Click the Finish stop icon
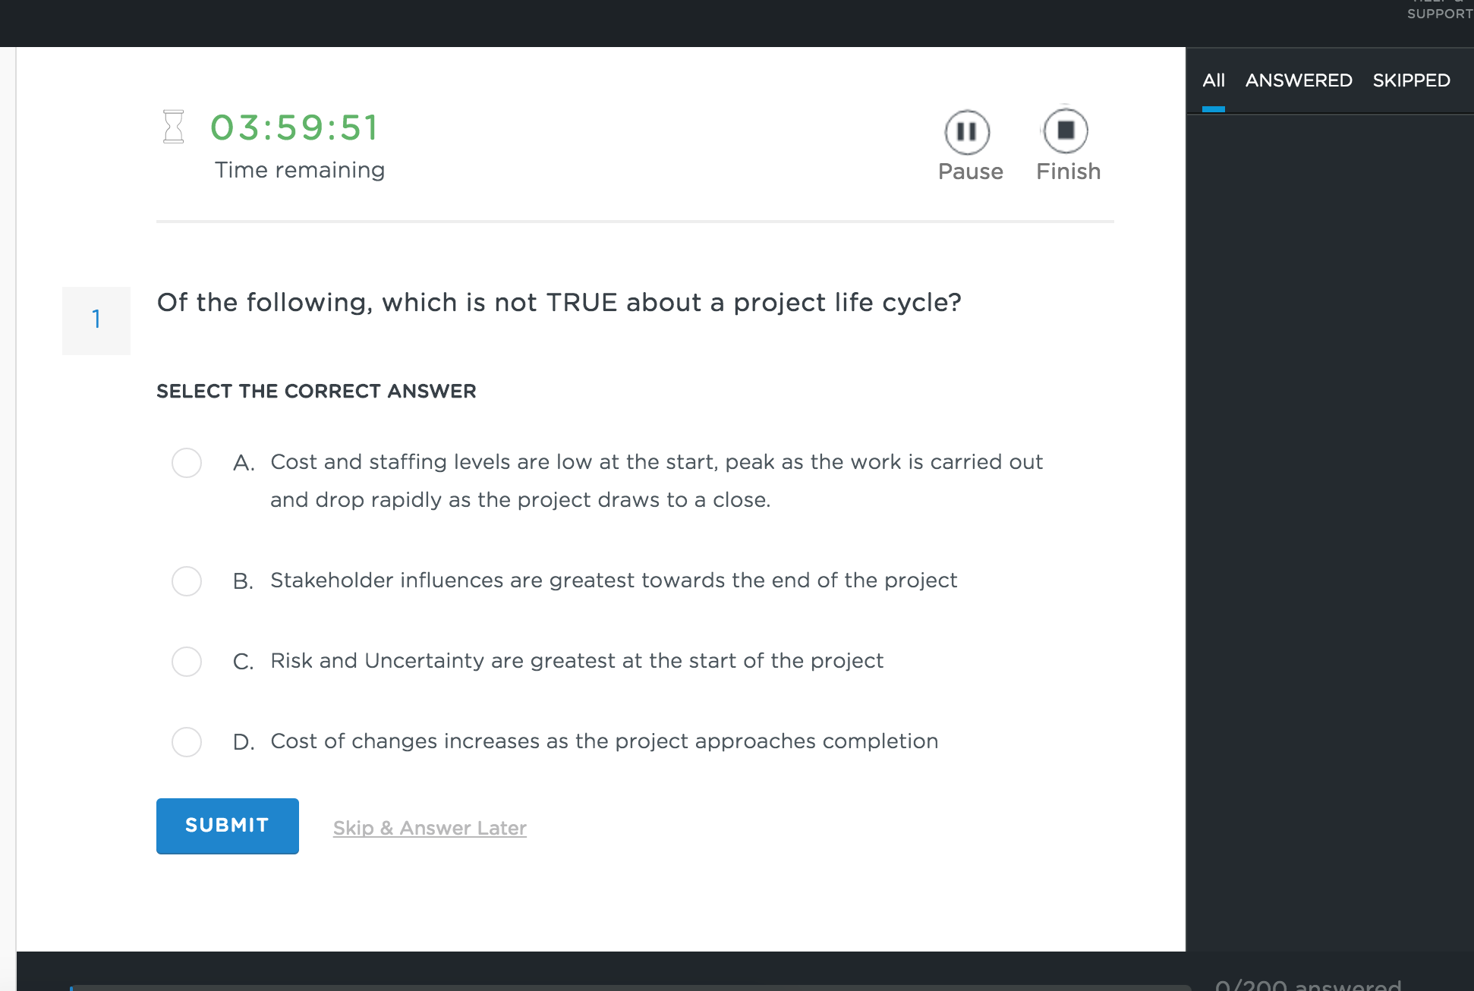The height and width of the screenshot is (991, 1474). (1066, 131)
